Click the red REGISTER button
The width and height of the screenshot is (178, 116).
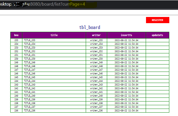[157, 20]
